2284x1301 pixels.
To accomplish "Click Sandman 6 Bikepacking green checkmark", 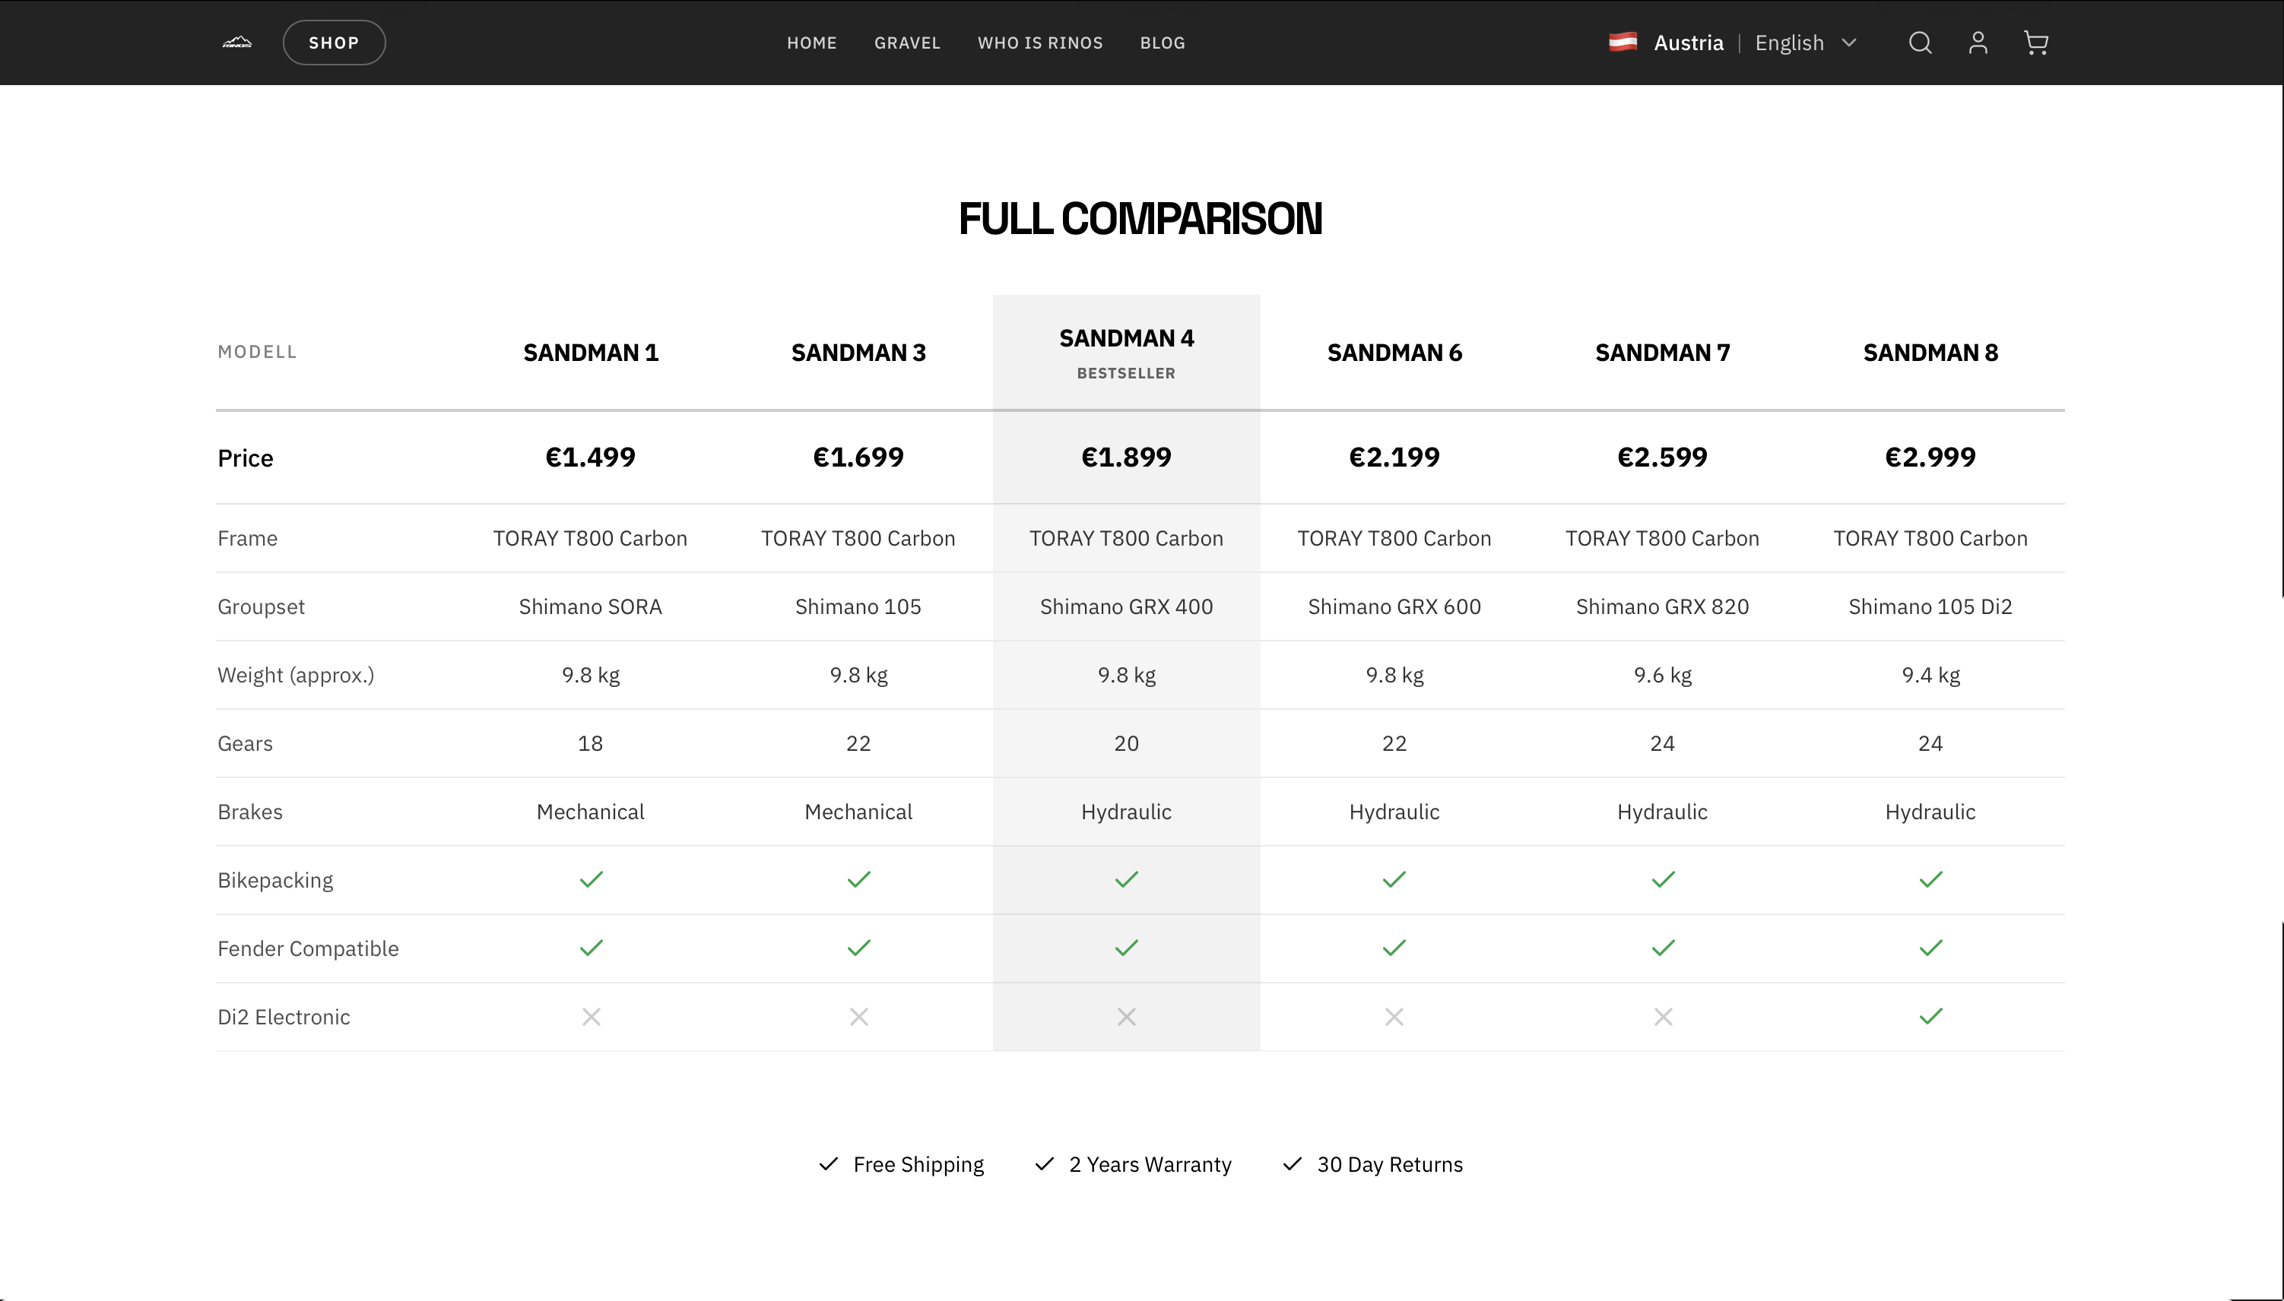I will click(1394, 880).
